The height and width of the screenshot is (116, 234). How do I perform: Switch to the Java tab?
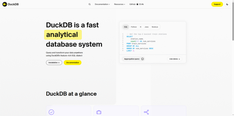147,27
